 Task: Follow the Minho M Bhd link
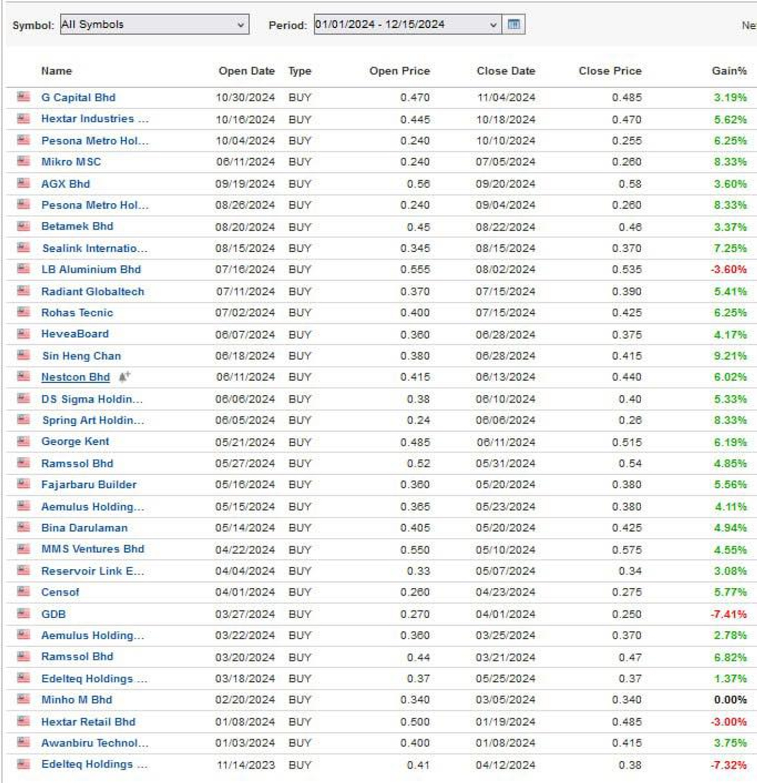(x=77, y=700)
